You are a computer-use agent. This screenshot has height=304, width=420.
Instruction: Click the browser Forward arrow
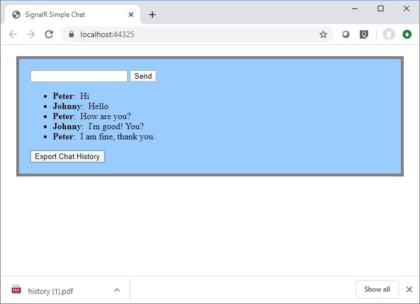coord(31,34)
